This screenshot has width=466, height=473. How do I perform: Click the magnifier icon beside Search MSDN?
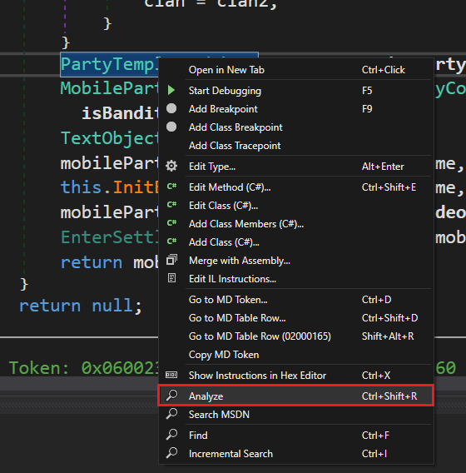coord(171,414)
